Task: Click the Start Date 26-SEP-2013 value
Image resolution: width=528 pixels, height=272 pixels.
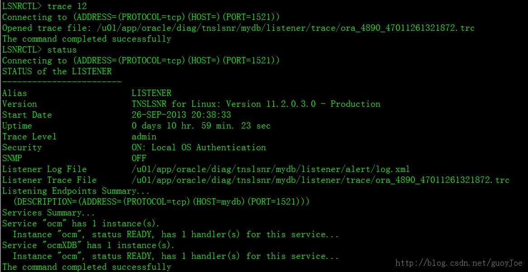Action: [x=181, y=115]
